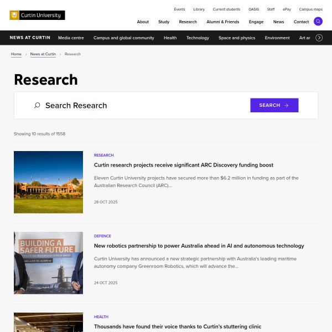This screenshot has width=332, height=332.
Task: Open the Library link in top bar
Action: 199,9
